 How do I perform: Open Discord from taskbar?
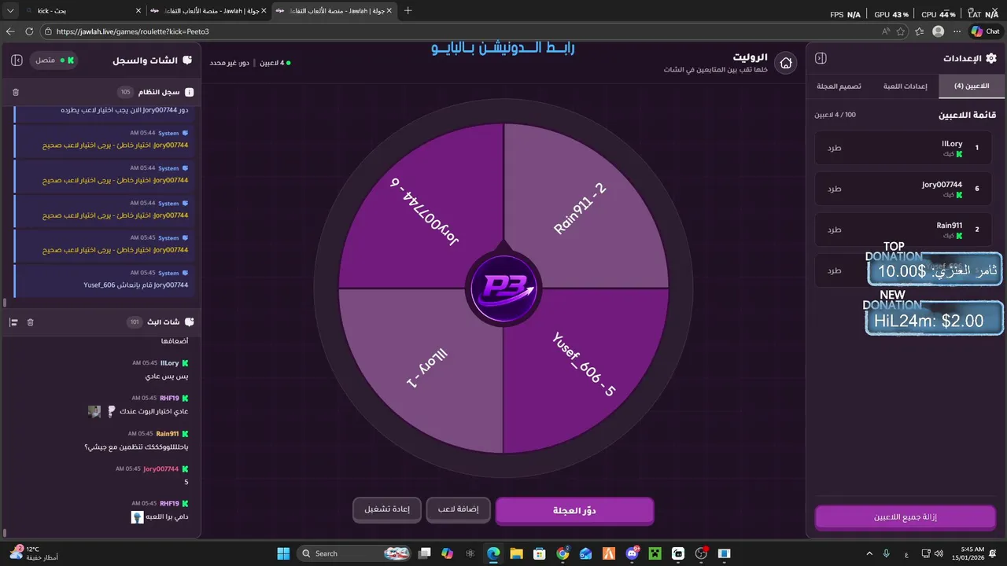tap(632, 553)
